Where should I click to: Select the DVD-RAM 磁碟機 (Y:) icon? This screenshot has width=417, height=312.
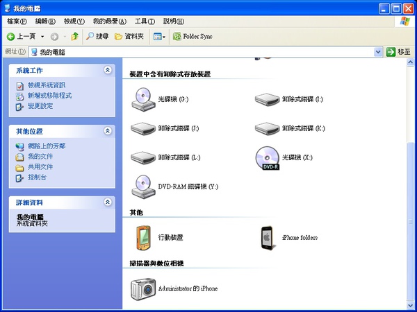(x=144, y=187)
